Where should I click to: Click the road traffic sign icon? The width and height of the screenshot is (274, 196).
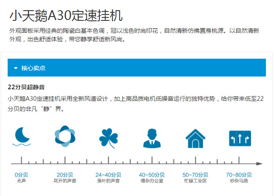240,137
